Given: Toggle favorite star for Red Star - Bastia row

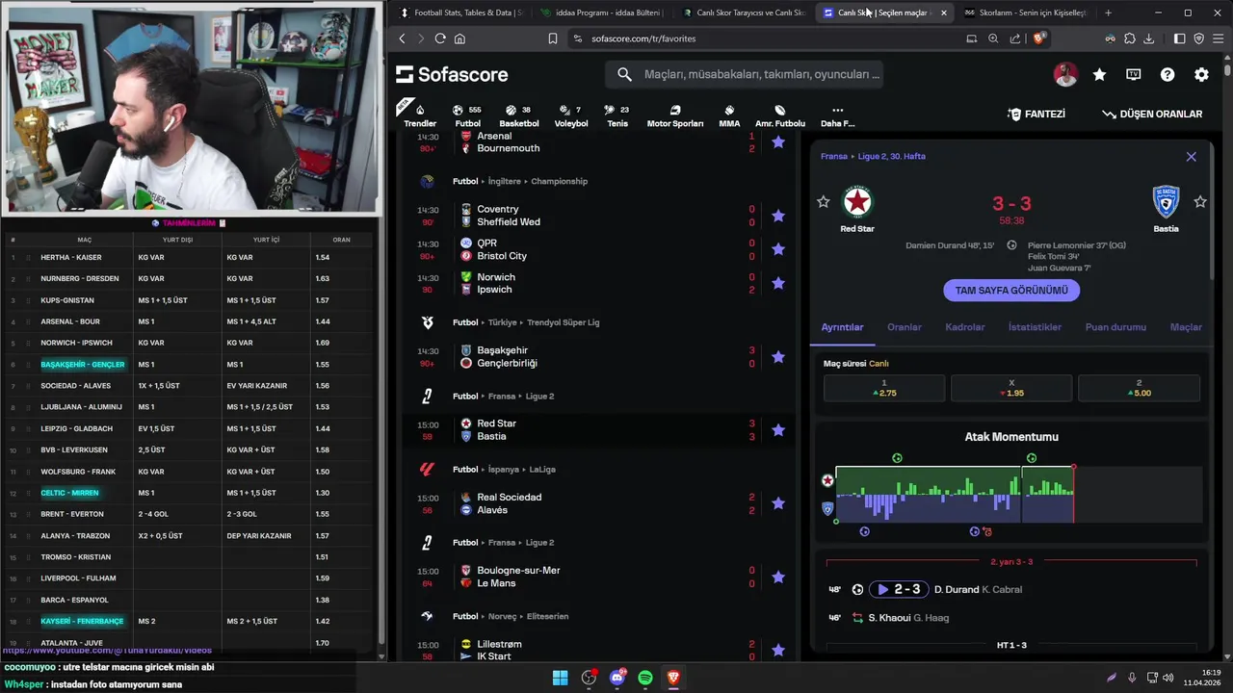Looking at the screenshot, I should pyautogui.click(x=778, y=430).
